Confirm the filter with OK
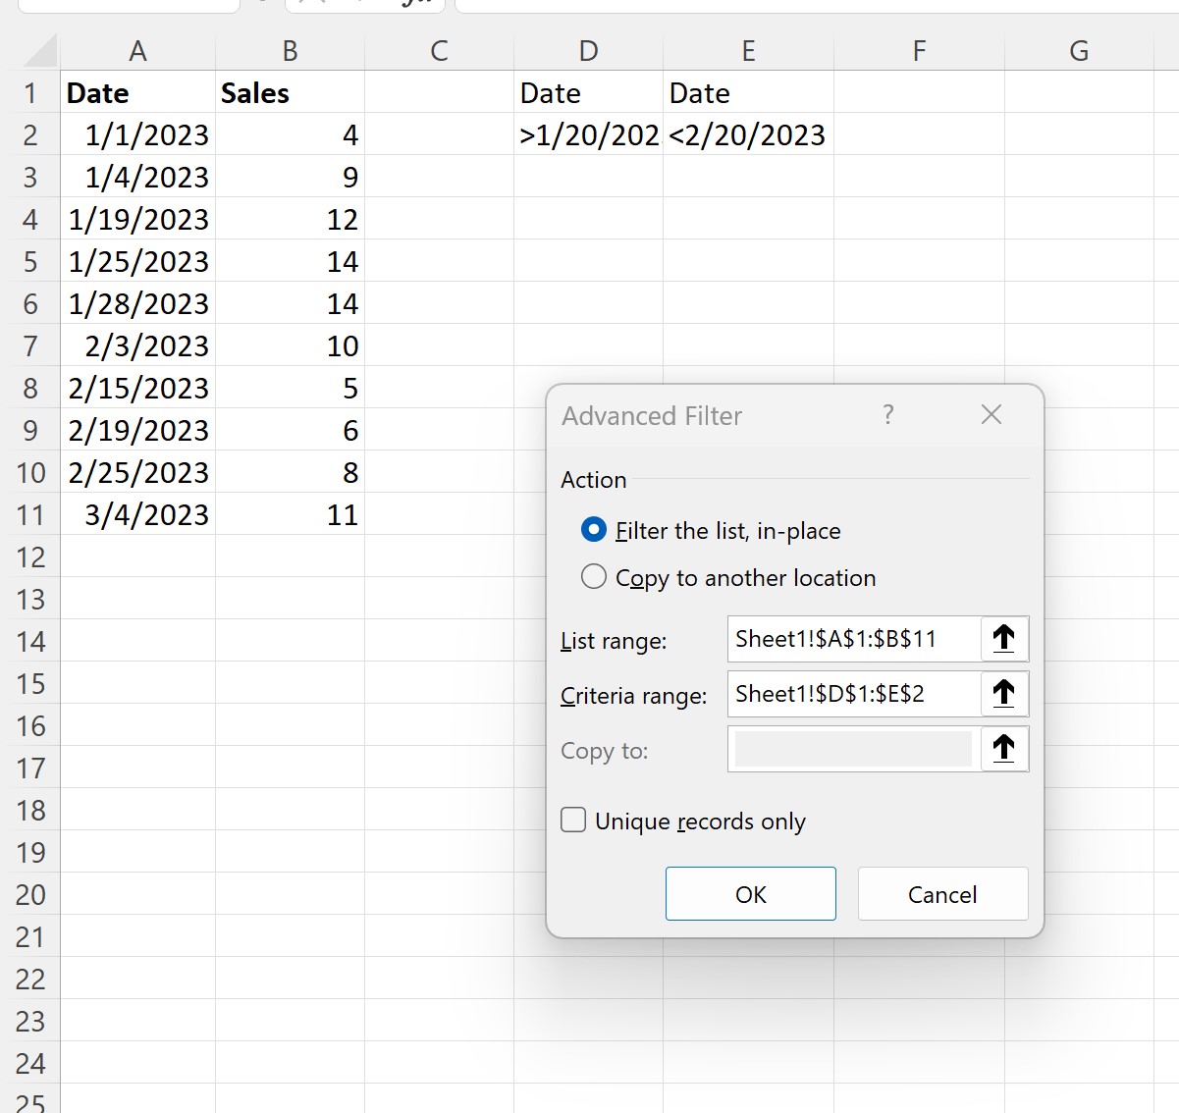The width and height of the screenshot is (1179, 1113). (x=750, y=893)
